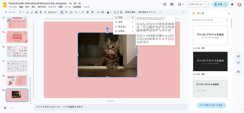Pick the donut ring shape
This screenshot has width=244, height=113.
(x=141, y=30)
